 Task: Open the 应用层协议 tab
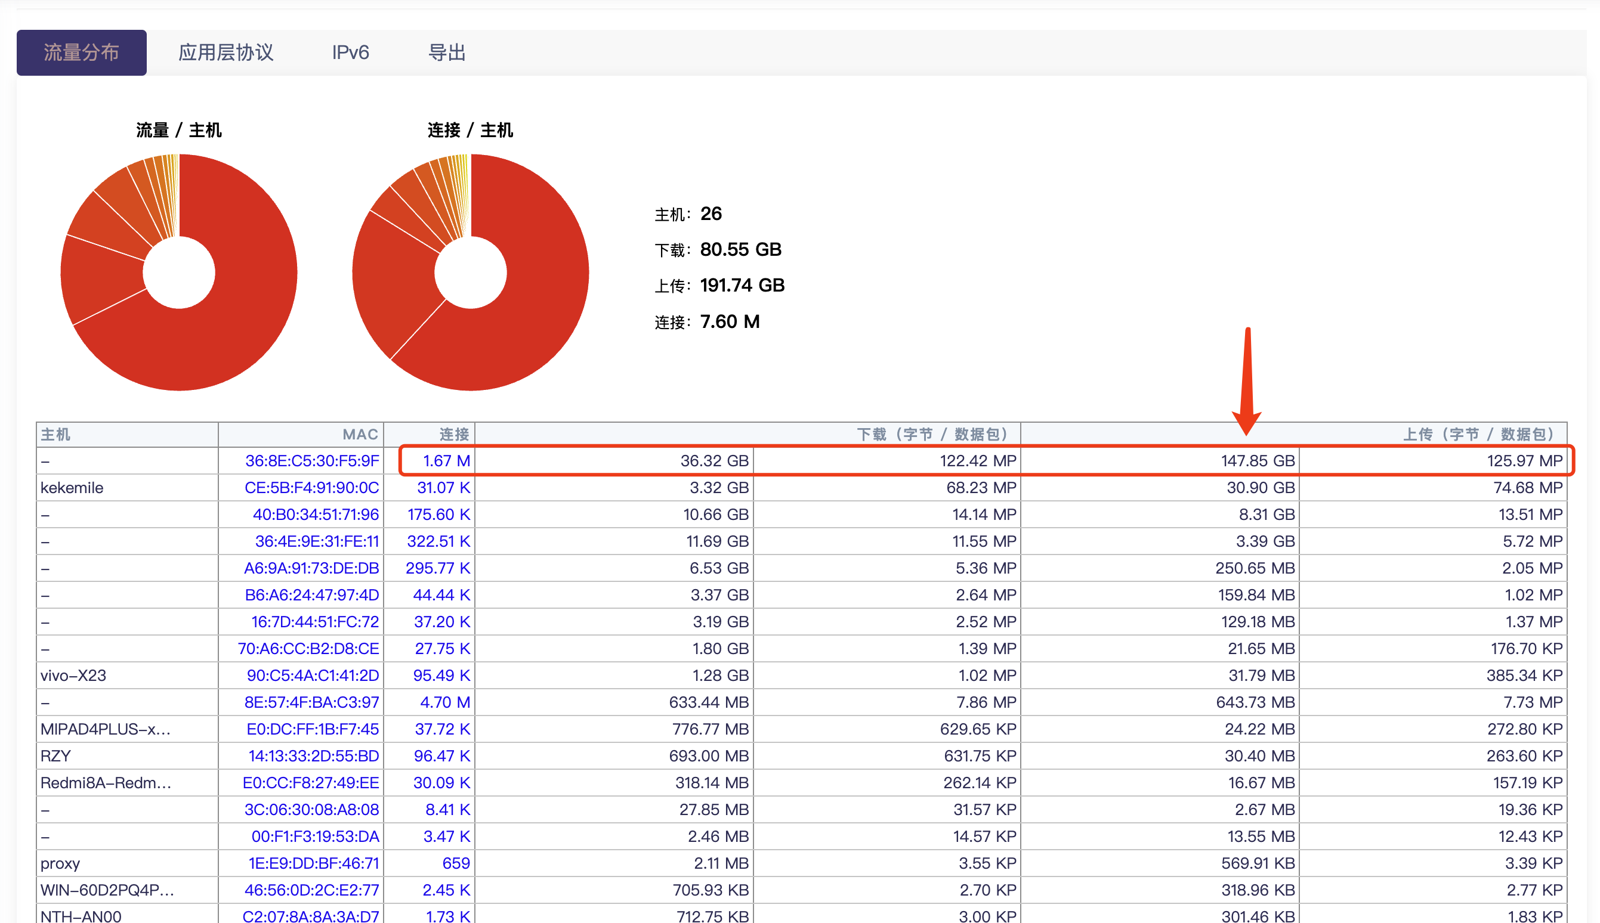click(x=226, y=52)
